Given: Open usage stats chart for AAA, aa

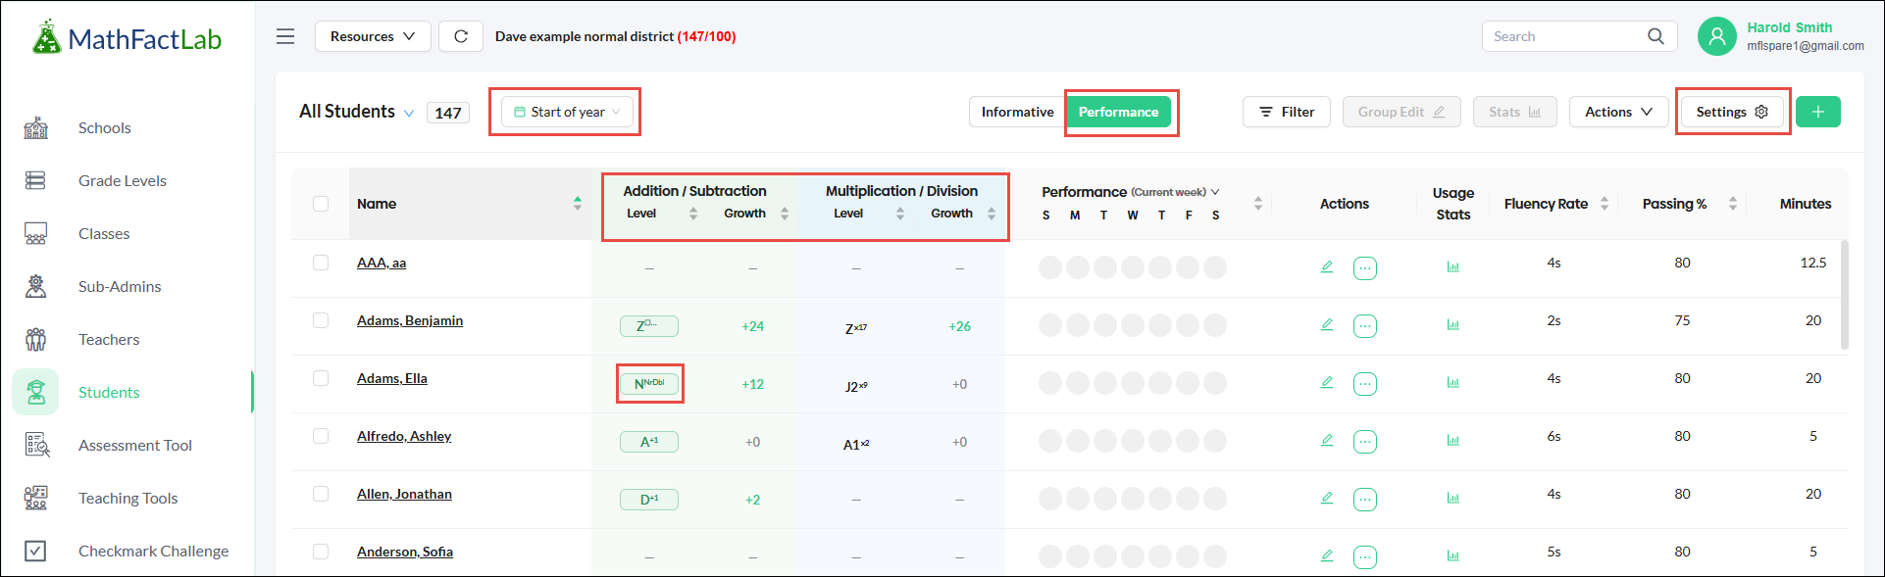Looking at the screenshot, I should (x=1453, y=266).
